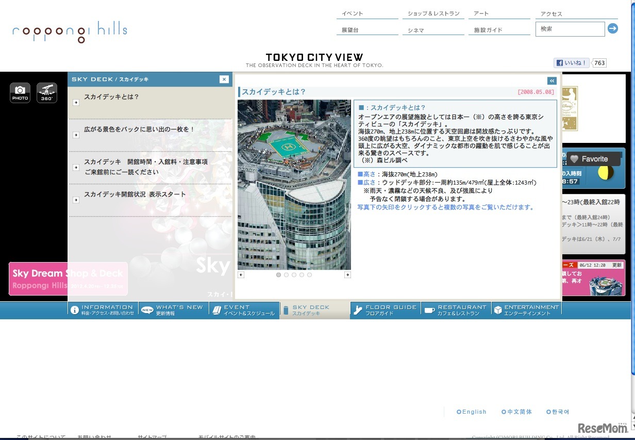Switch the site language to English

click(x=472, y=412)
